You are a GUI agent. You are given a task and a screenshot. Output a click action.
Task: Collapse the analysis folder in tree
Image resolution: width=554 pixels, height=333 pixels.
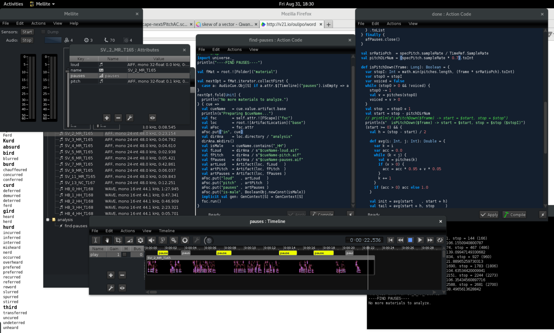pos(48,220)
